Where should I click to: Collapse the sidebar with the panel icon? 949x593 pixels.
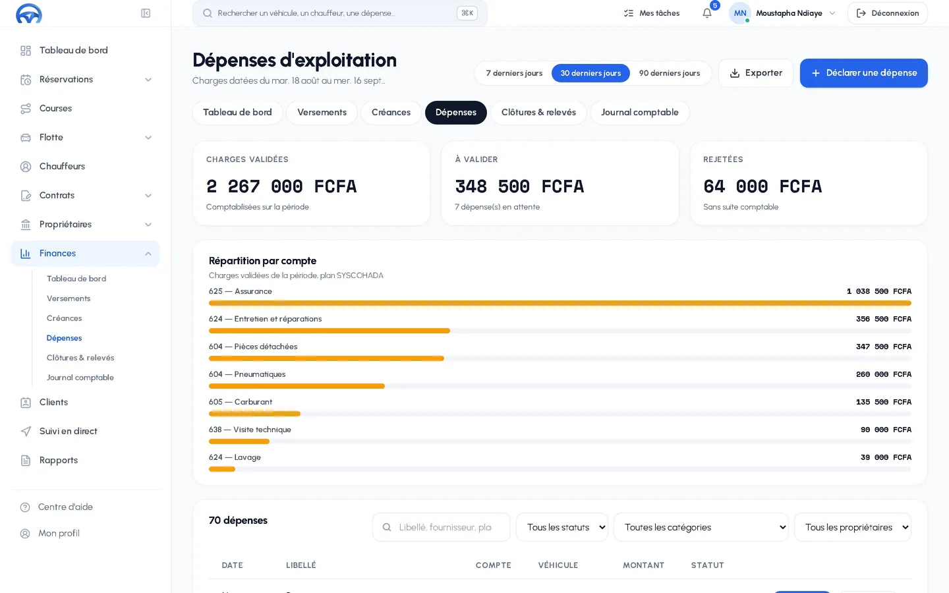point(146,13)
